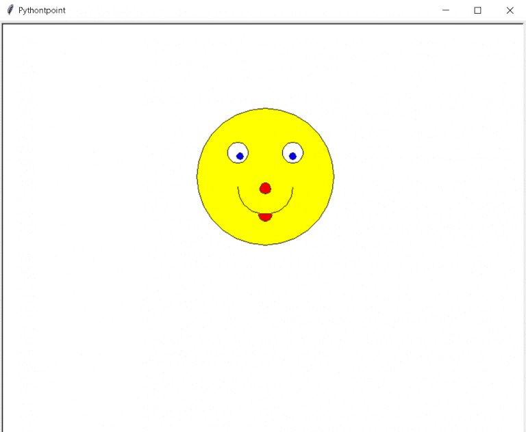The width and height of the screenshot is (526, 432).
Task: Click empty title bar space beside the title
Action: (240, 10)
